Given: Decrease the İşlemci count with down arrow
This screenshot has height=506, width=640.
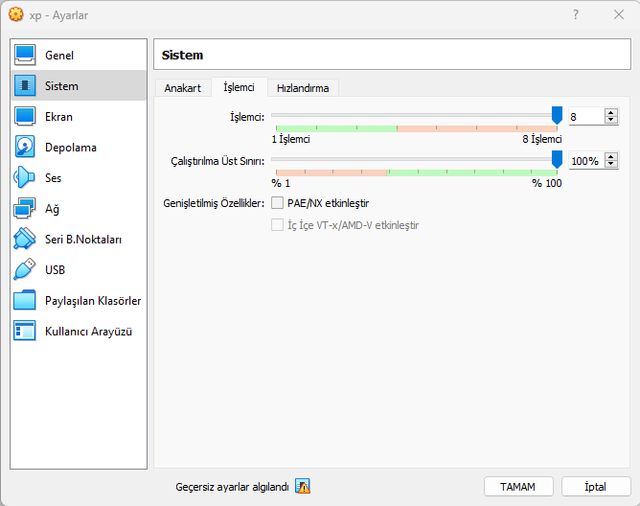Looking at the screenshot, I should tap(611, 120).
